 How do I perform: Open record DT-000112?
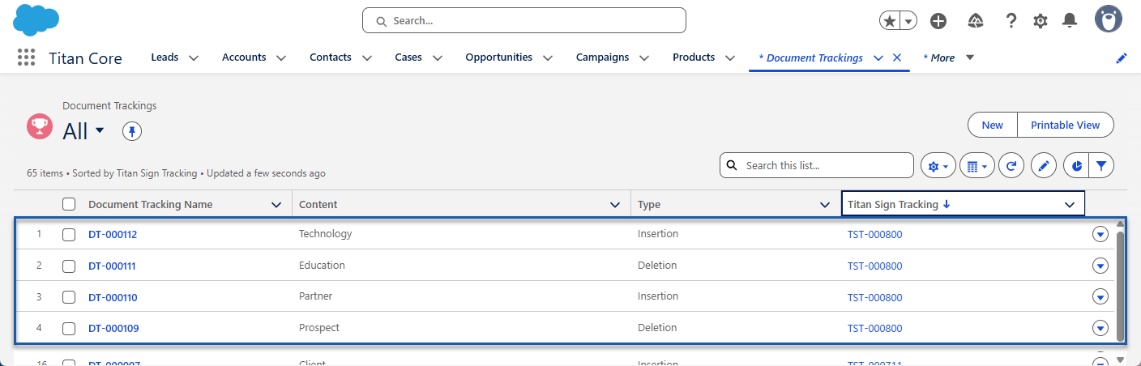tap(113, 235)
